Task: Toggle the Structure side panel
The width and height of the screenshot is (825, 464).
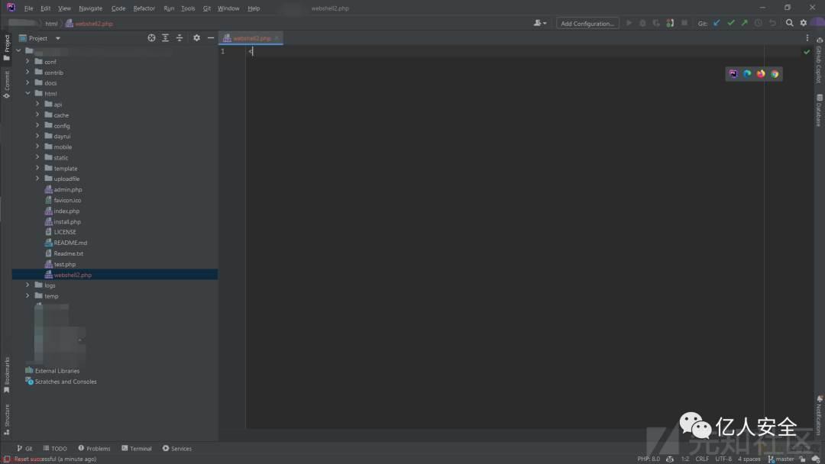Action: click(6, 420)
